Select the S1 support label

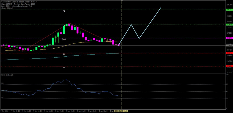point(64,54)
